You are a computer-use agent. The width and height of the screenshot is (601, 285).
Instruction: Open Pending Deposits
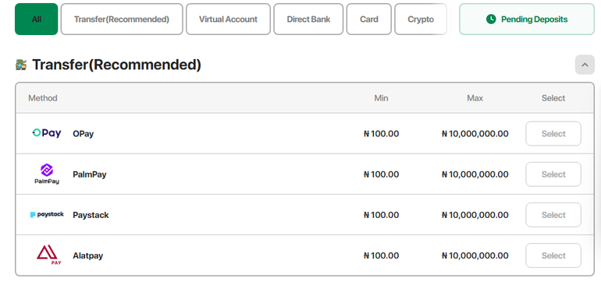527,19
